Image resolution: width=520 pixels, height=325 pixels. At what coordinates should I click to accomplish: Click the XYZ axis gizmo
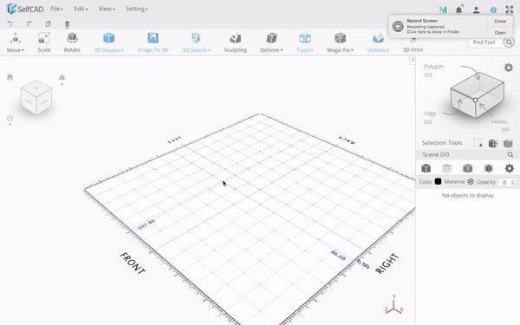394,305
